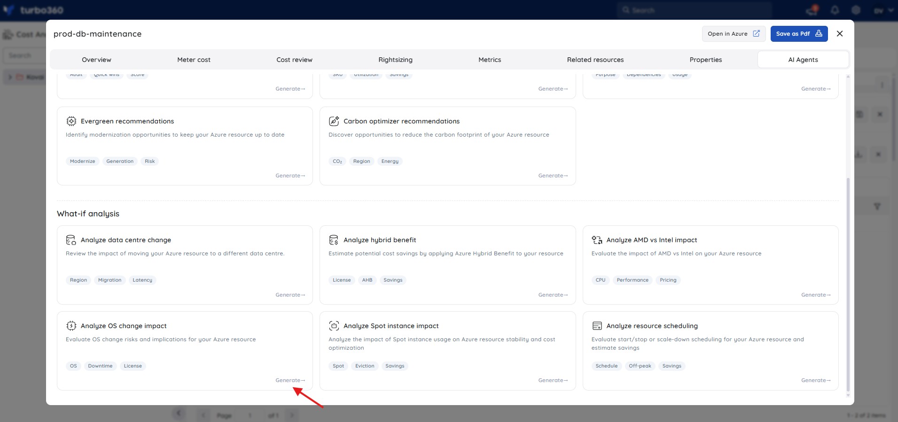Click the Performance tag on AMD vs Intel
This screenshot has height=422, width=898.
pyautogui.click(x=633, y=280)
